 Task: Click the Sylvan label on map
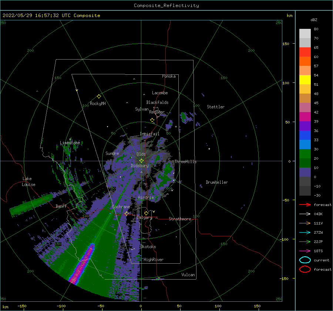[142, 109]
